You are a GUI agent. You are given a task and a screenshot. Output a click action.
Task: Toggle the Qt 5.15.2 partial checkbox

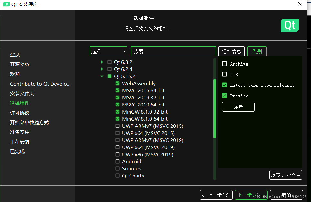[x=109, y=76]
